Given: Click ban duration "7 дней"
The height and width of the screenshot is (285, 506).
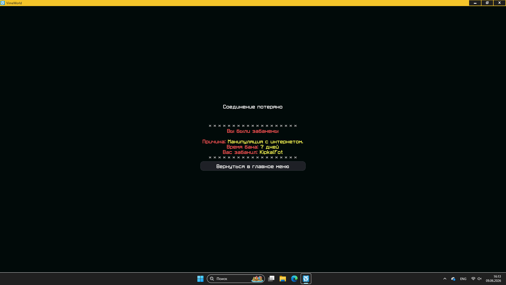Looking at the screenshot, I should point(270,147).
